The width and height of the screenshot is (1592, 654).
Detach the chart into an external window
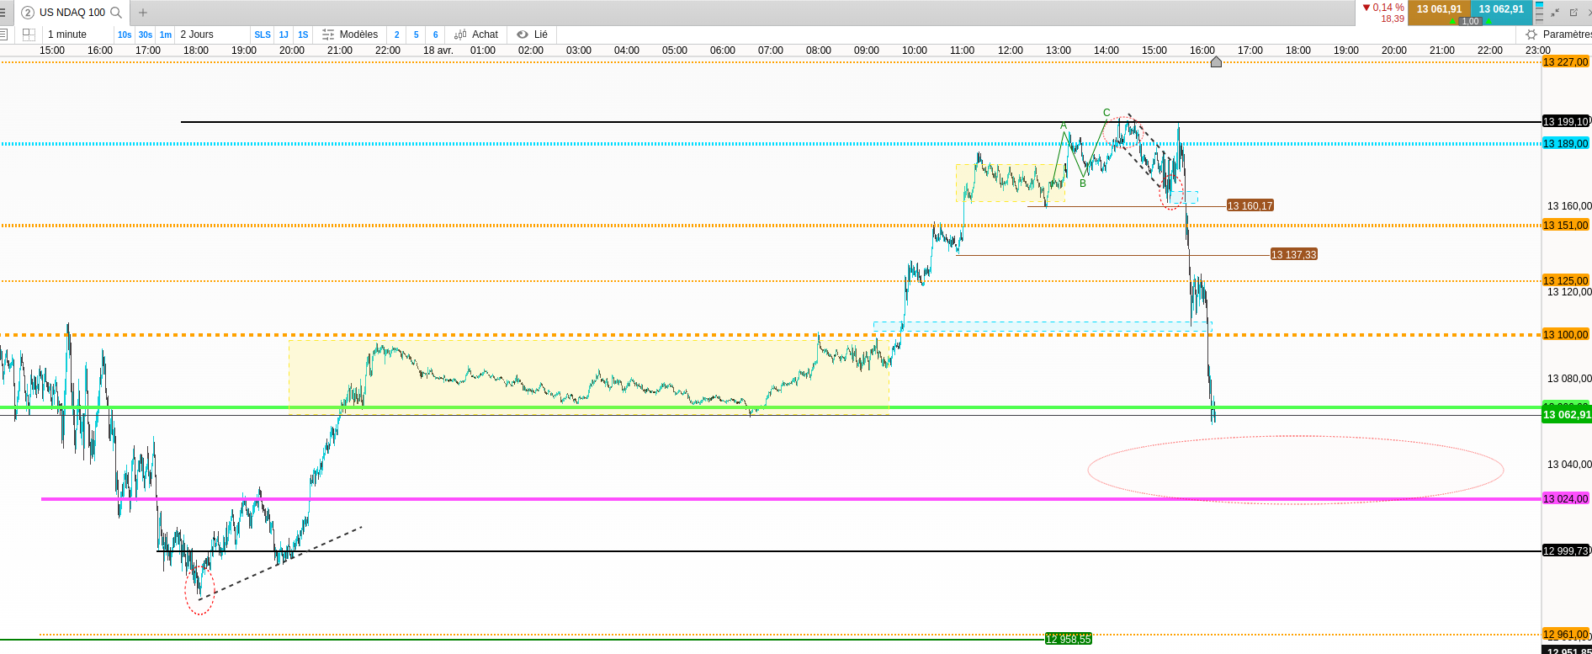pyautogui.click(x=1573, y=13)
